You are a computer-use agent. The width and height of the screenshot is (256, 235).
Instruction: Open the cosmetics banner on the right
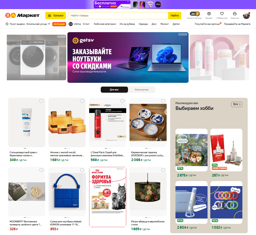(x=219, y=57)
